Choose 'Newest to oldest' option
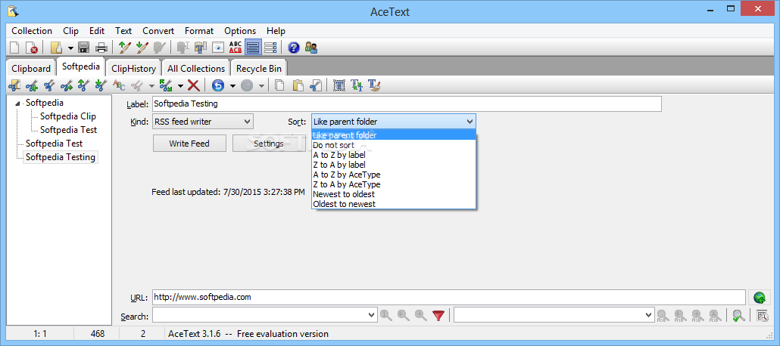Image resolution: width=780 pixels, height=346 pixels. click(x=394, y=194)
